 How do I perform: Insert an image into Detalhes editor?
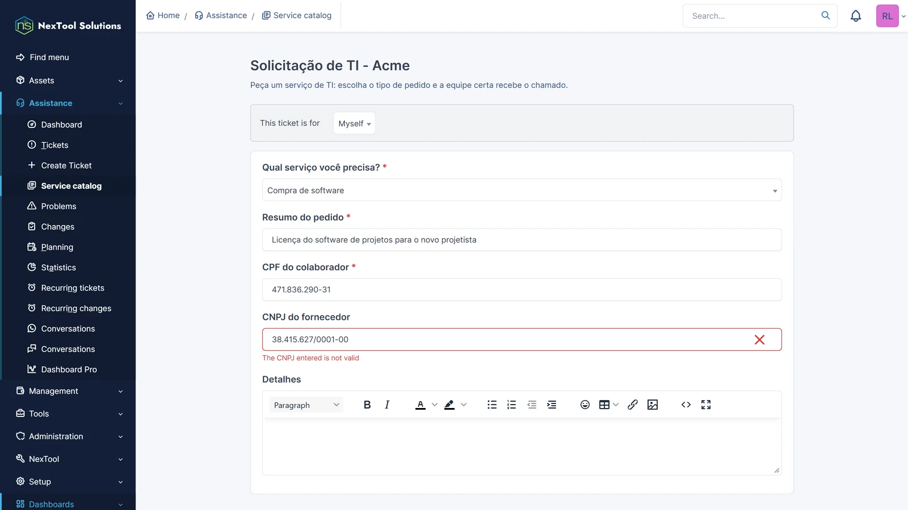point(653,405)
